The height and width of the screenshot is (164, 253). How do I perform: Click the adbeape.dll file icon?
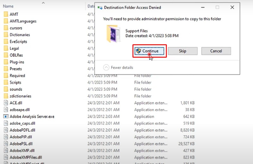click(6, 110)
